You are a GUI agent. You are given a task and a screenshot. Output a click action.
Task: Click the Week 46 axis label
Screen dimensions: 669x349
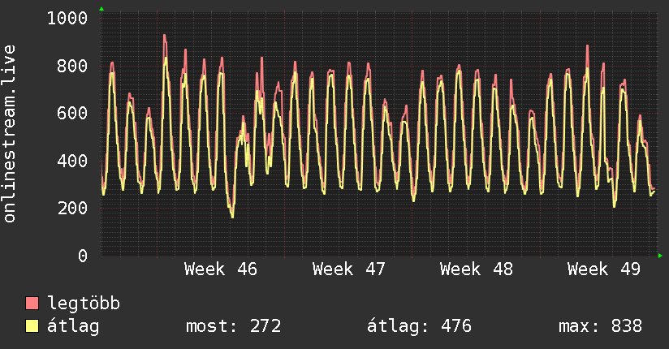click(x=221, y=269)
